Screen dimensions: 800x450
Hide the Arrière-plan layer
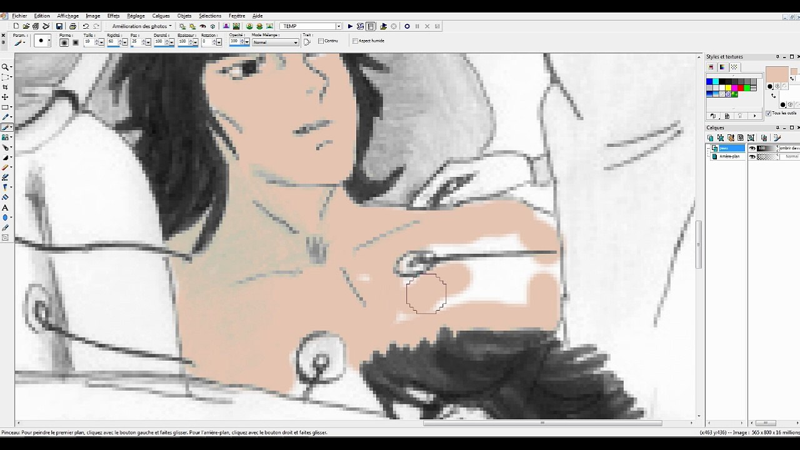coord(752,156)
